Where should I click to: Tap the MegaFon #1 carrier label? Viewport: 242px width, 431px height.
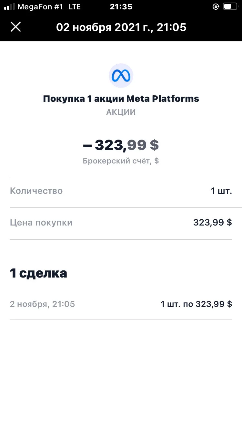[x=41, y=7]
